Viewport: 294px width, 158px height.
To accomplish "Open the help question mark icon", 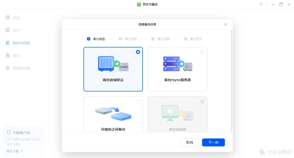I will (261, 5).
